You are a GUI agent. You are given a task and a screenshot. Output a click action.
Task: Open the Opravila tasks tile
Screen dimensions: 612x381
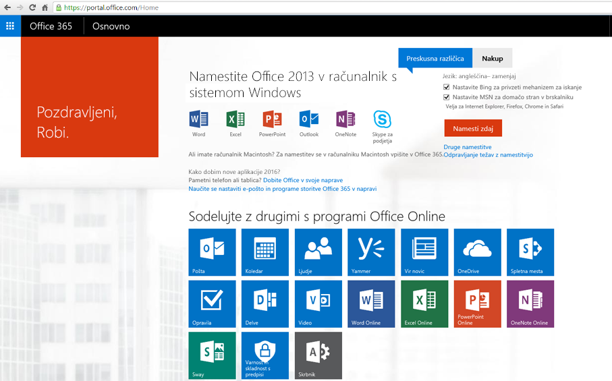point(212,303)
